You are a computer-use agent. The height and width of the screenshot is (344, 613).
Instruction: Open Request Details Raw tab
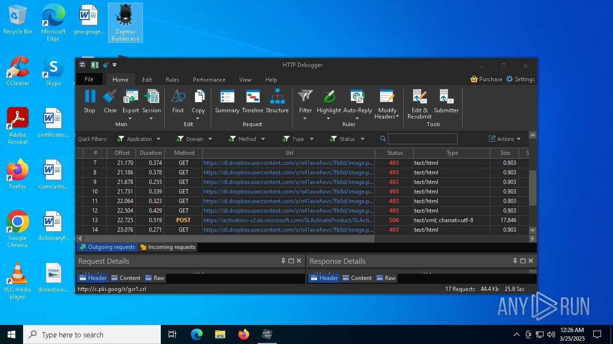(x=154, y=278)
